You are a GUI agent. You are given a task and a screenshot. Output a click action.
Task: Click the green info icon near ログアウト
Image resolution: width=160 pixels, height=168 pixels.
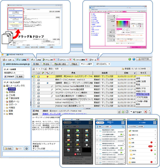tap(130, 59)
